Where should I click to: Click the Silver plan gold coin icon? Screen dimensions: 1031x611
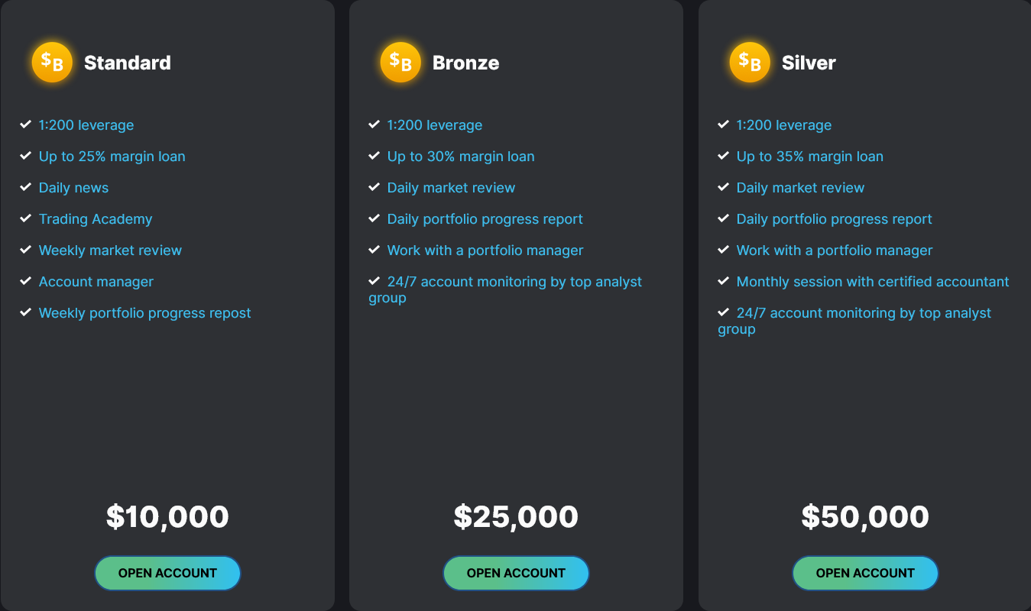click(x=750, y=62)
